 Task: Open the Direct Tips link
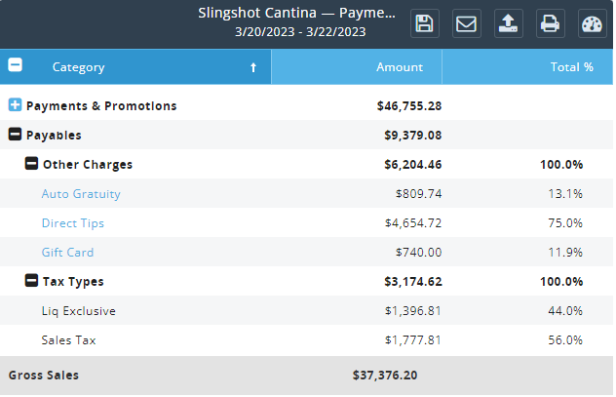click(73, 223)
